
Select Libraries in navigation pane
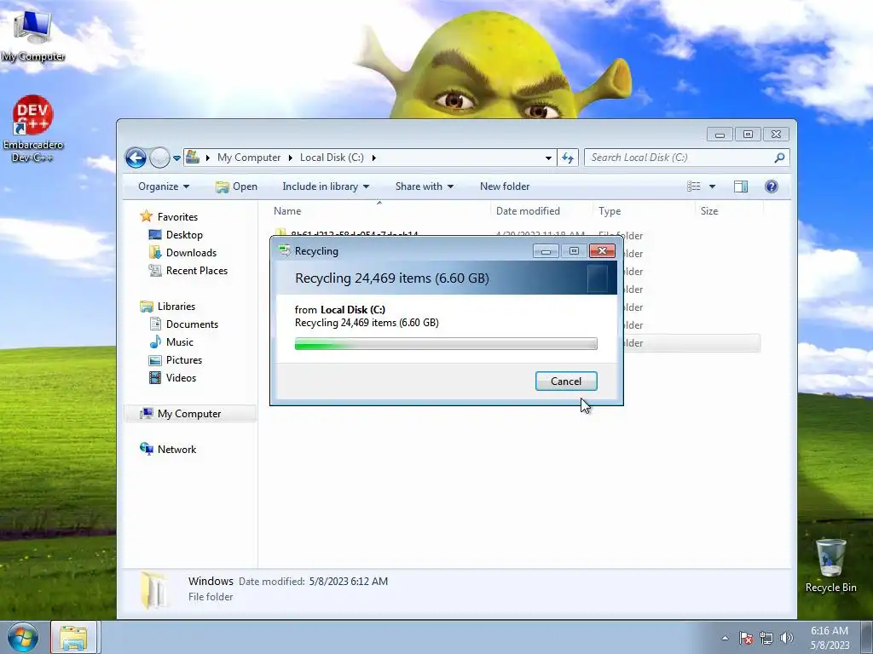[176, 307]
